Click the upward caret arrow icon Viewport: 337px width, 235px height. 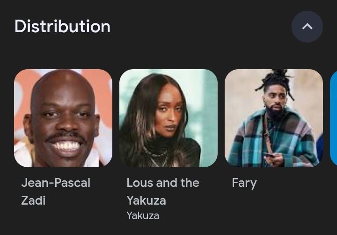[307, 27]
